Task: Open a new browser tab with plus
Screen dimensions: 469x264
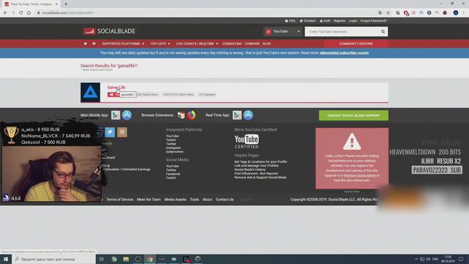Action: pyautogui.click(x=66, y=4)
